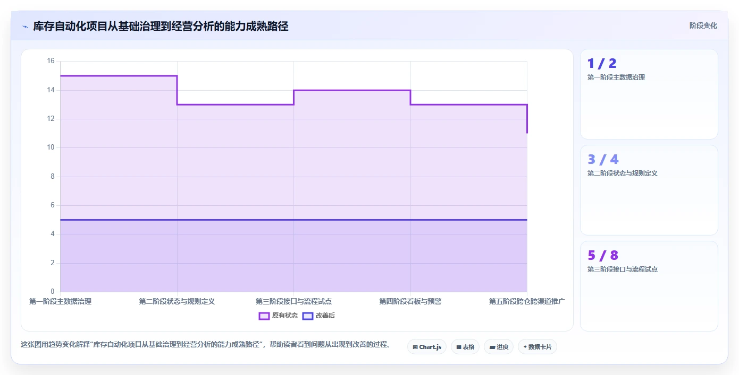Click x-axis label 第四阶段看板与预警
Viewport: 739px width, 375px height.
point(410,301)
